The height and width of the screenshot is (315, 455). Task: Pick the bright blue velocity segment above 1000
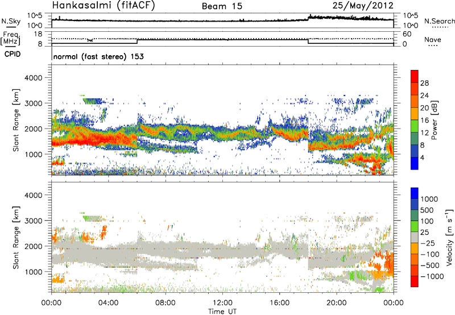(415, 193)
